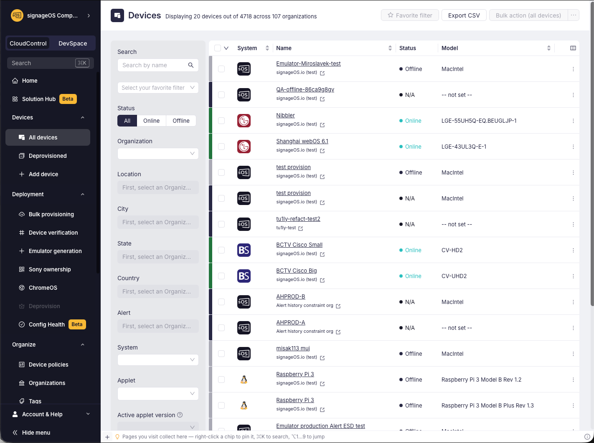The image size is (594, 443).
Task: Click Linux penguin icon for Raspberry Pi Rev 1.2
Action: [244, 380]
